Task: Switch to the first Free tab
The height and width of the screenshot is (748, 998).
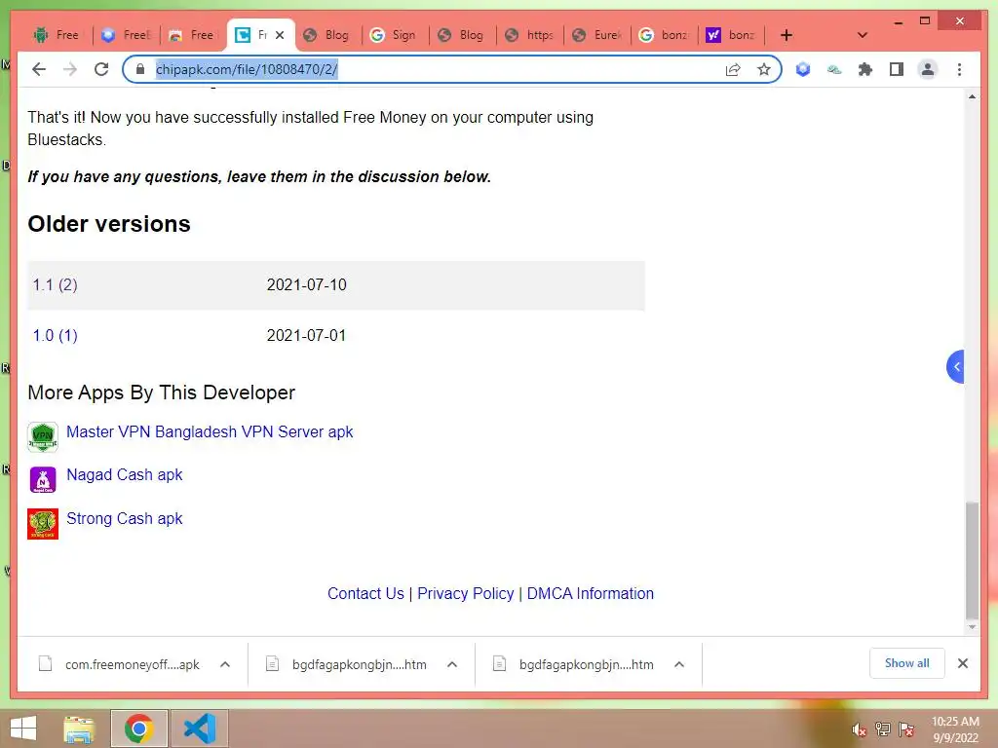Action: click(x=57, y=35)
